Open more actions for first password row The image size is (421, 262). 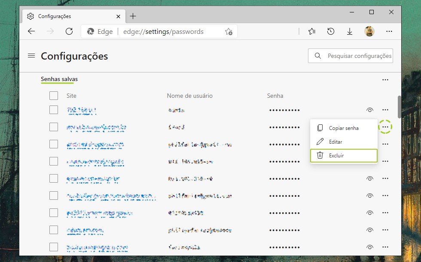[x=385, y=110]
